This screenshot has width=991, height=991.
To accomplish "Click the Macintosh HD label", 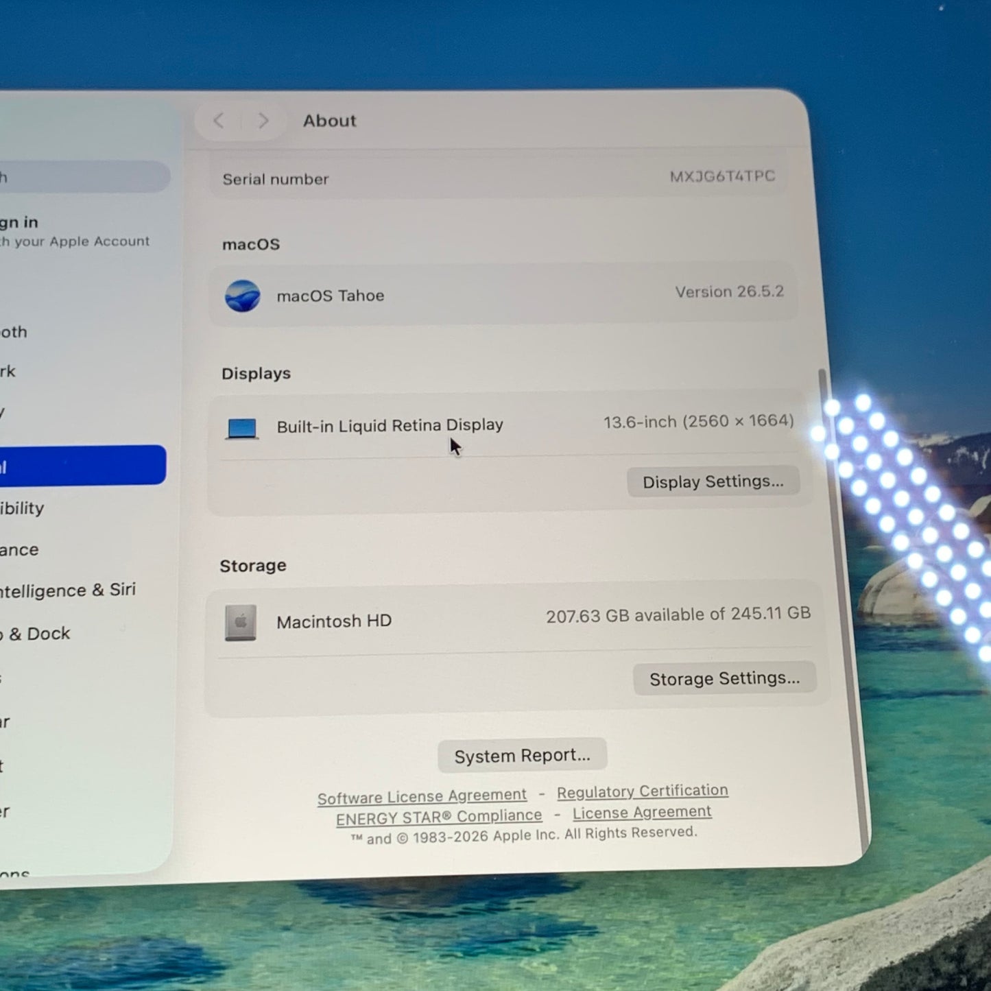I will [x=334, y=621].
